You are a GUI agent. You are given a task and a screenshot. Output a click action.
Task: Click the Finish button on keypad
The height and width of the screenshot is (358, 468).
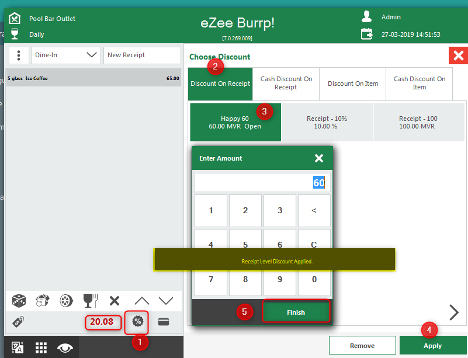296,312
